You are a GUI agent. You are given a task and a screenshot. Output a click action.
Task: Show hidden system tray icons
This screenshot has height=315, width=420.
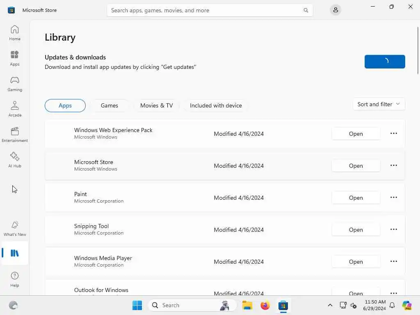point(330,305)
